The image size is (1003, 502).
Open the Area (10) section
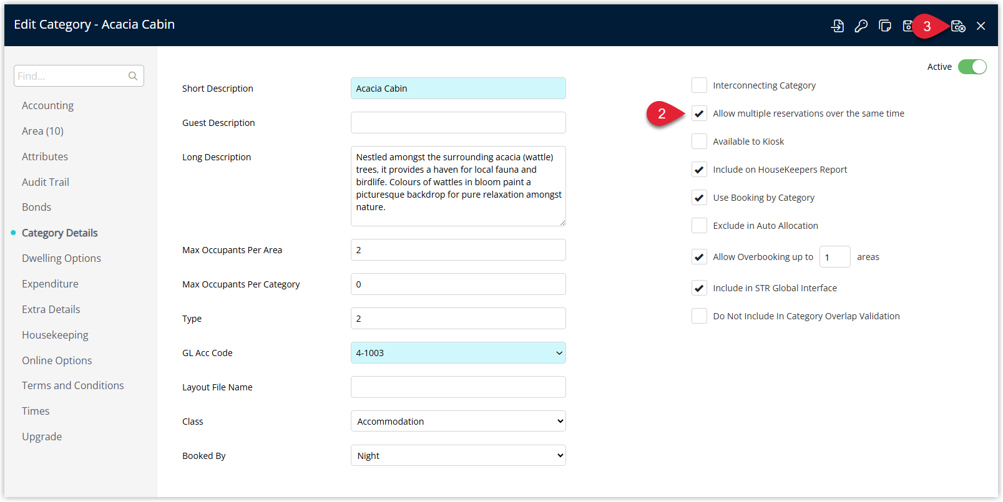tap(42, 131)
